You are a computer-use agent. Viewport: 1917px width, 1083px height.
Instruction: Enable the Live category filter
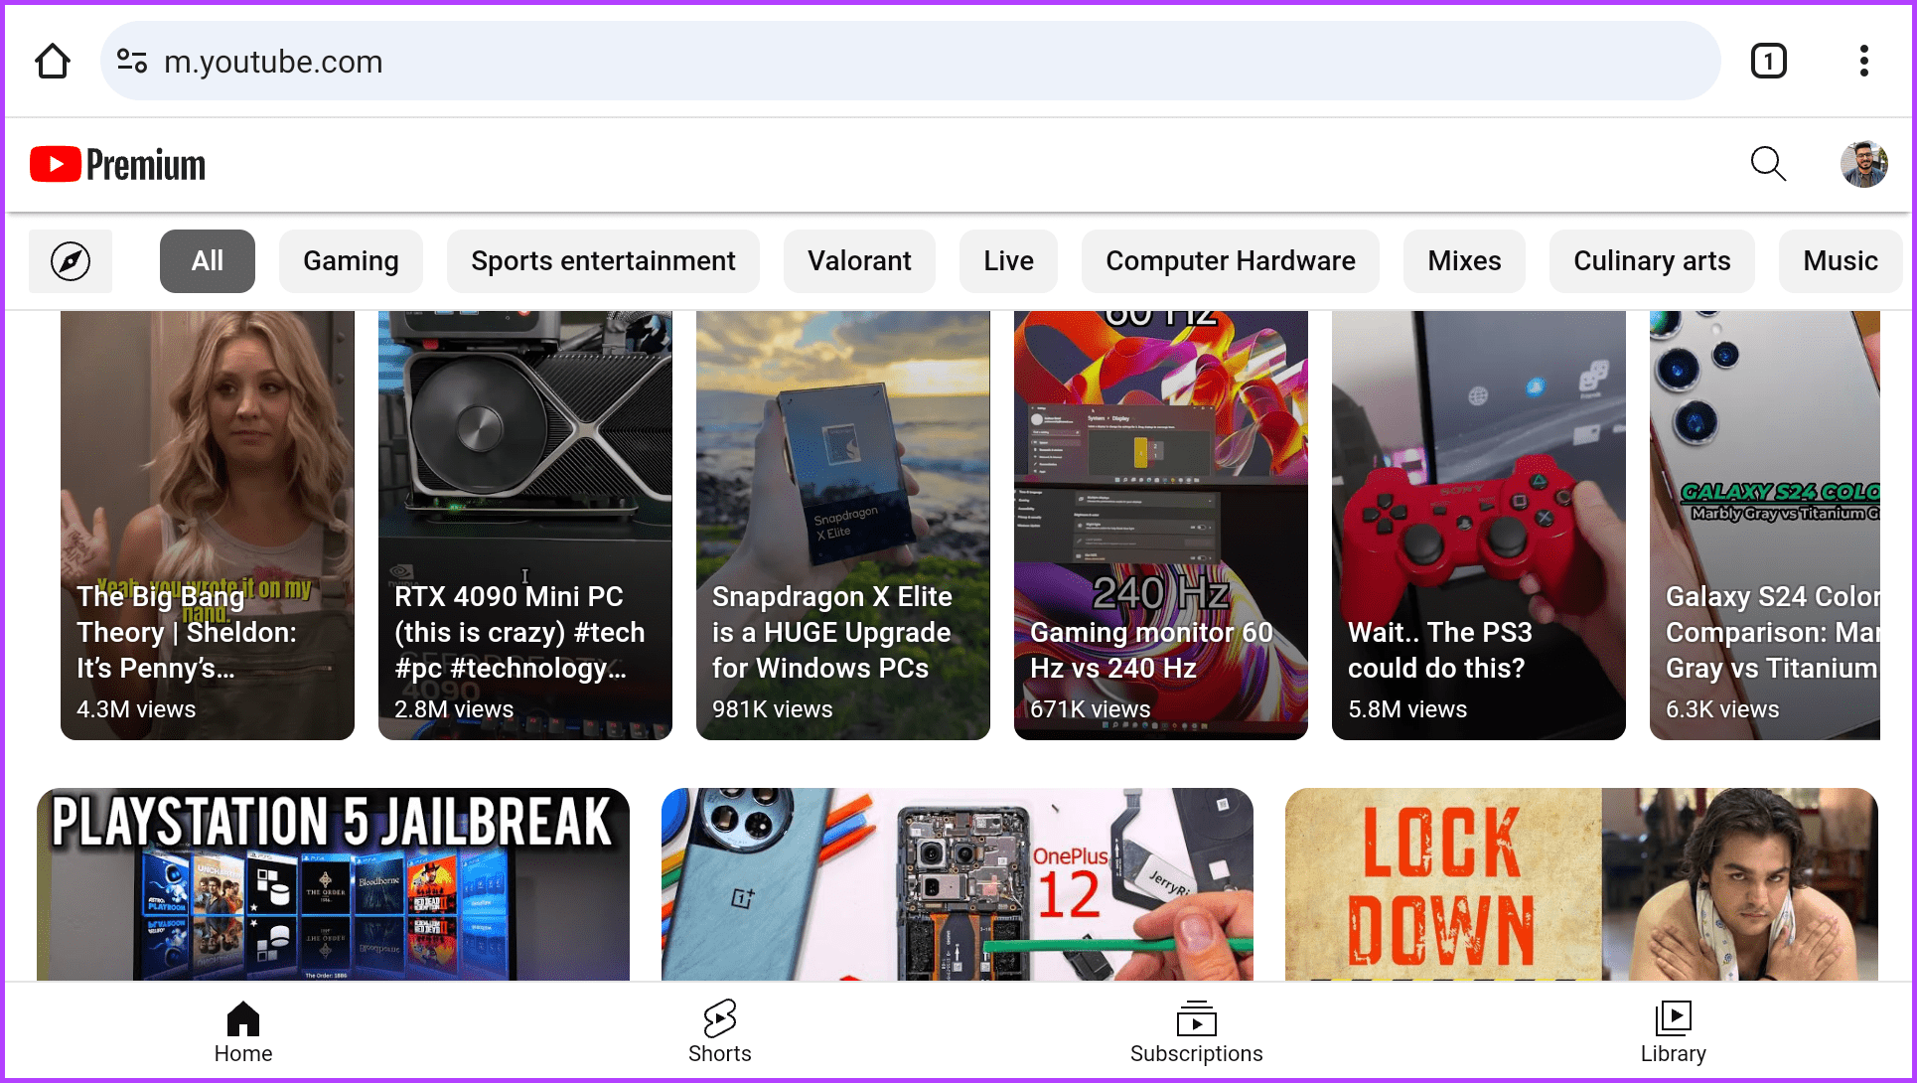click(1007, 260)
